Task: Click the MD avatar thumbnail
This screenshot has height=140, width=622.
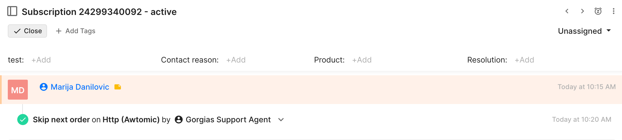Action: (18, 90)
